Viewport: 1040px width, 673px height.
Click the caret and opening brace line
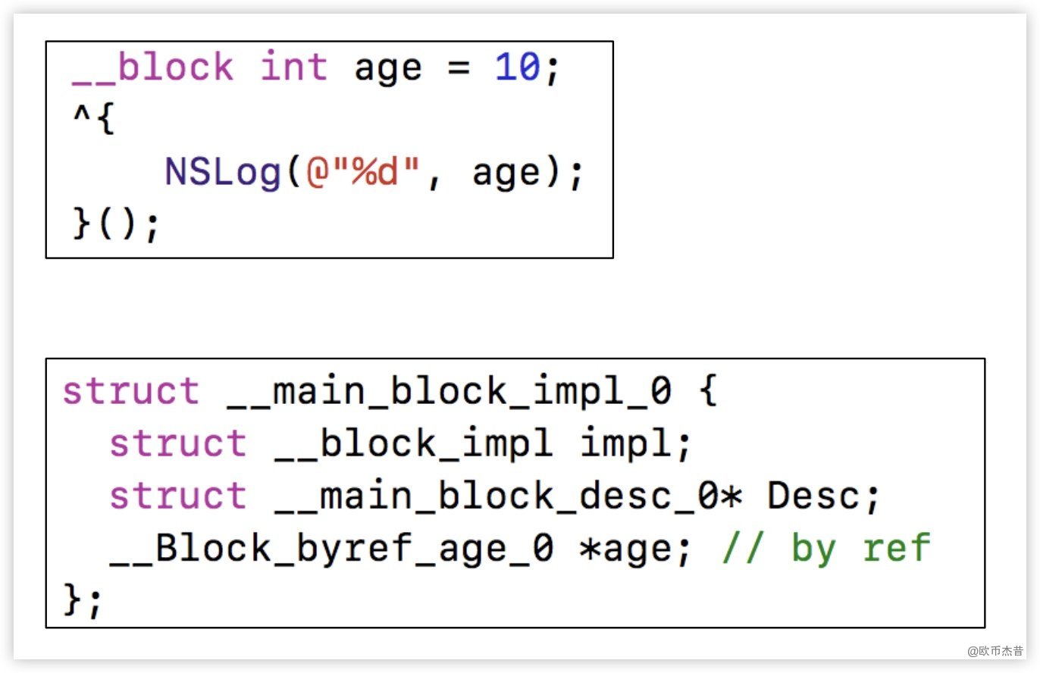pos(93,120)
